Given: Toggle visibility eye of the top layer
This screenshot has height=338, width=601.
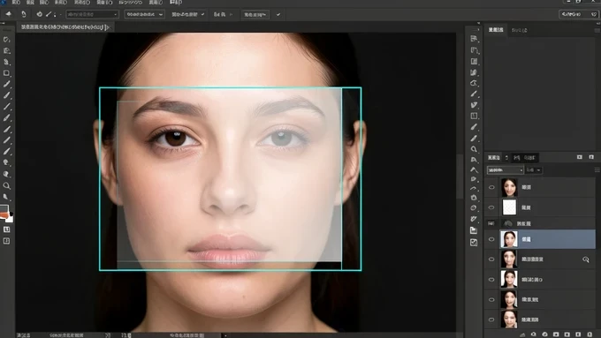Looking at the screenshot, I should (x=491, y=188).
